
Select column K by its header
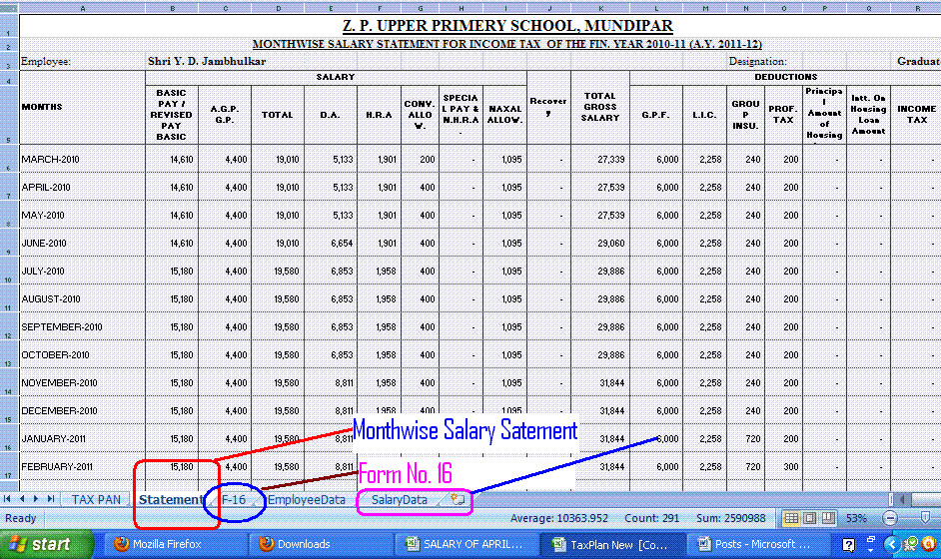(x=600, y=8)
